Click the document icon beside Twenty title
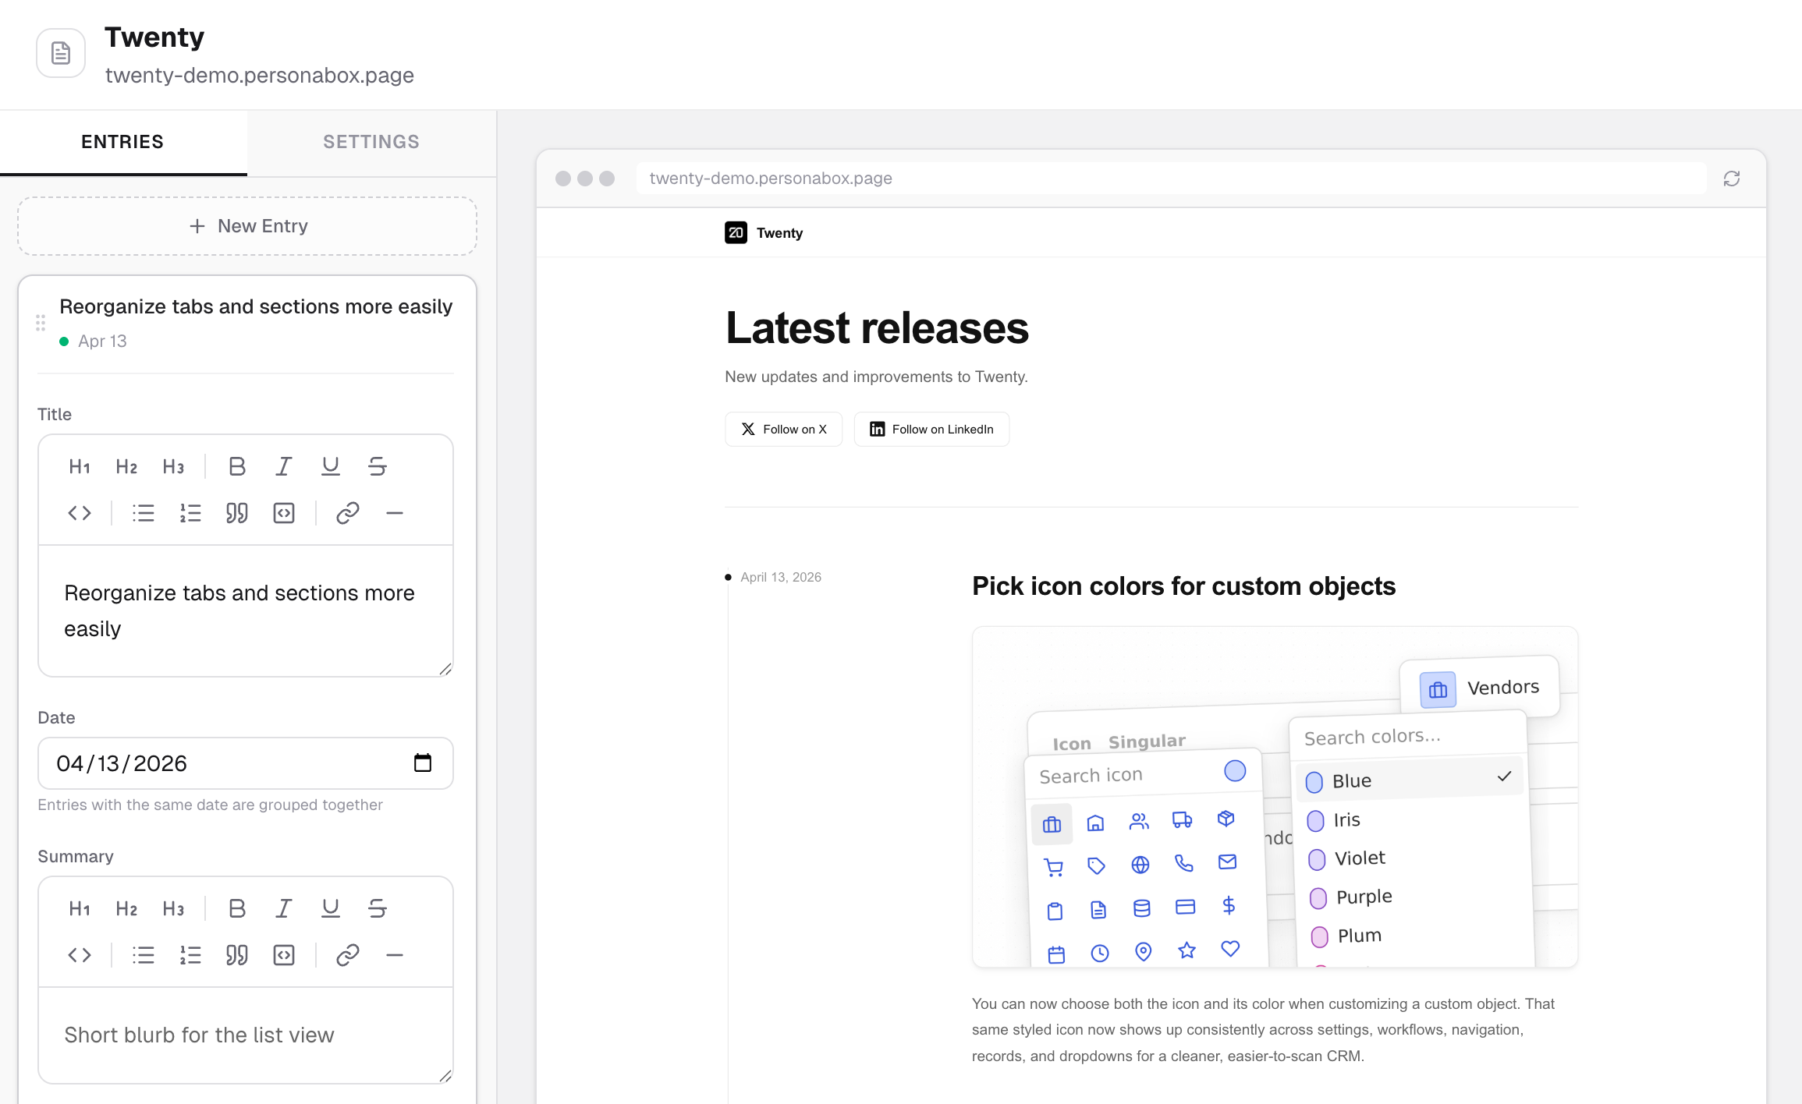The image size is (1802, 1104). (61, 53)
